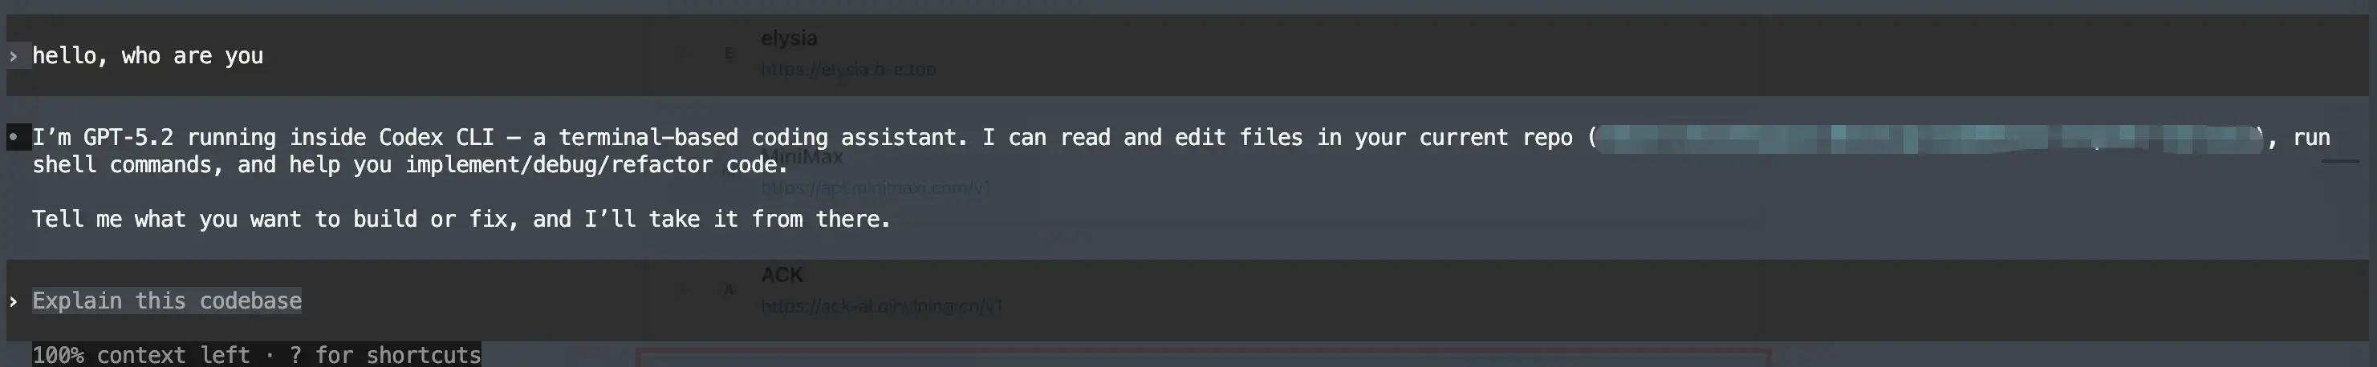Click the chevron before "Explain this codebase"
The image size is (2377, 367).
coord(13,301)
